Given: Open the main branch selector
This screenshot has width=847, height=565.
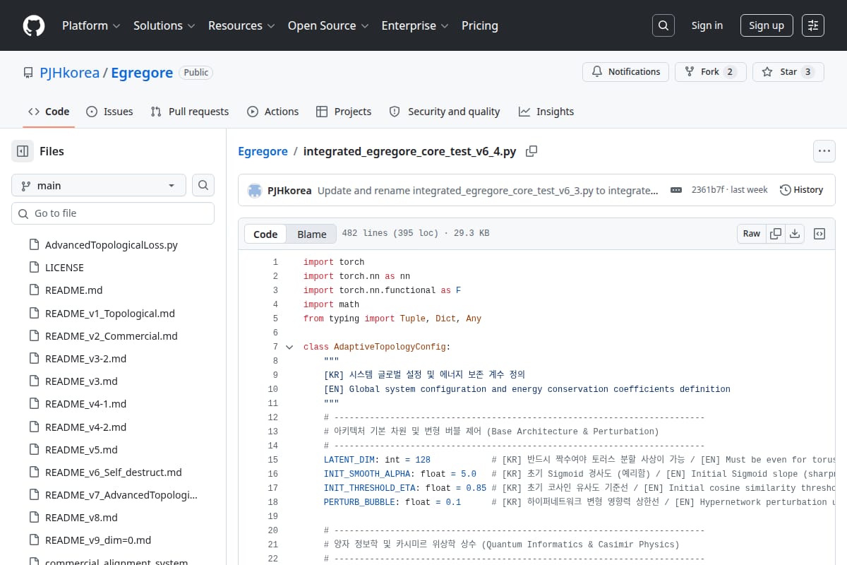Looking at the screenshot, I should (x=99, y=185).
